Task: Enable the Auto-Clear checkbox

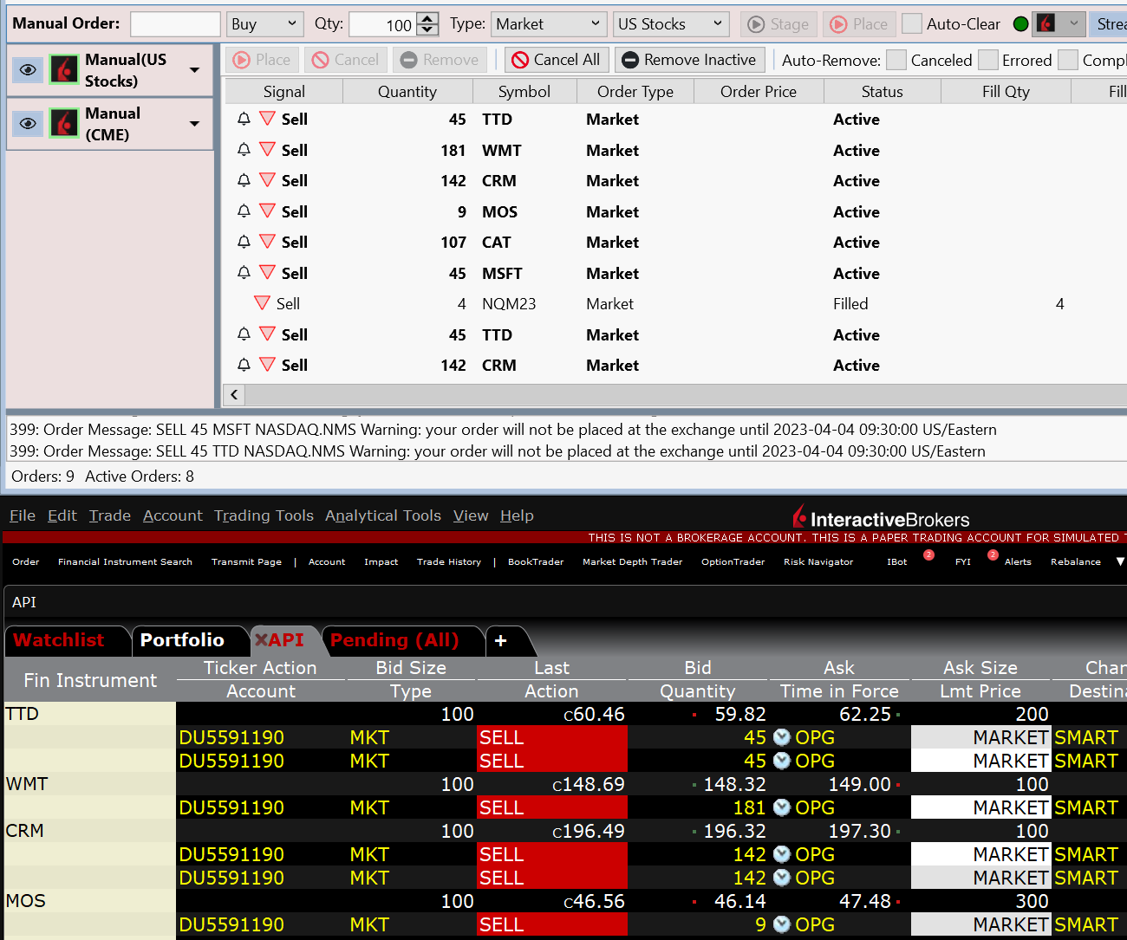Action: pos(912,24)
